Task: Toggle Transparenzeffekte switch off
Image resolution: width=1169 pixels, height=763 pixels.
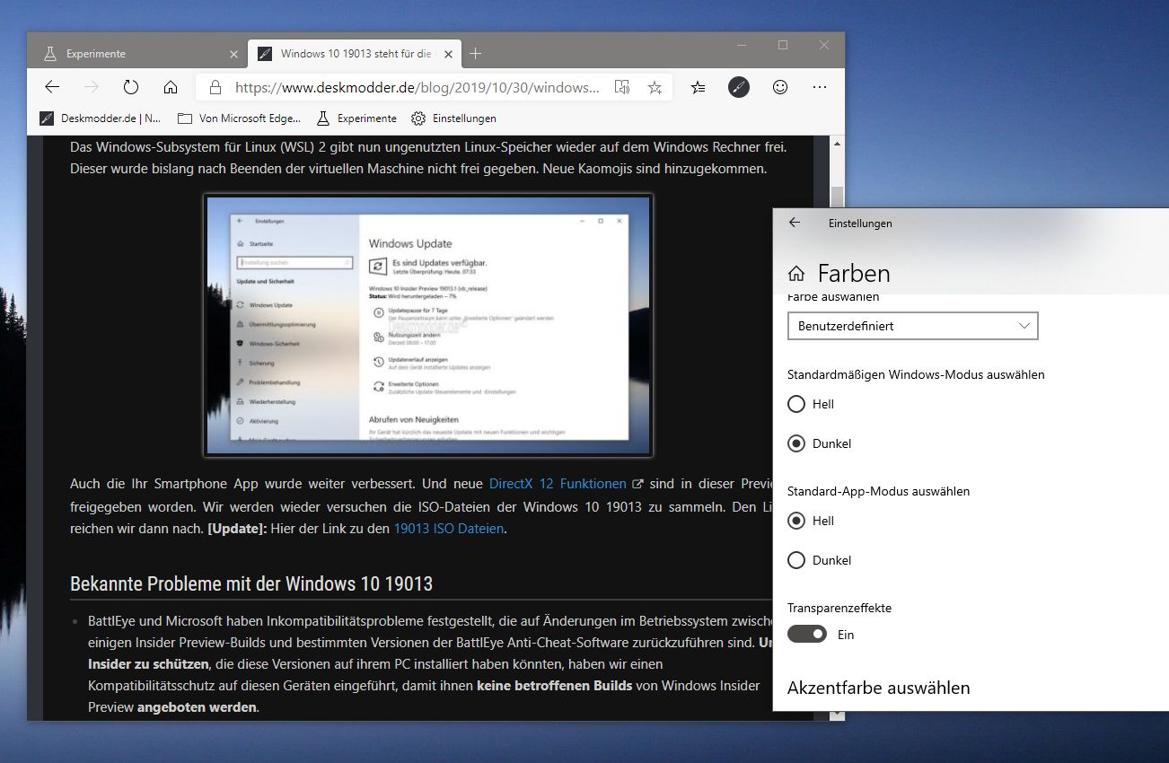Action: coord(806,635)
